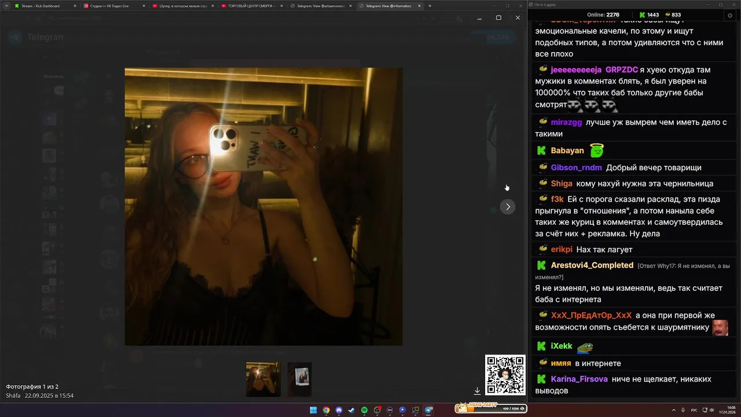Switch to the Telegram: View @artaamonova tab
The image size is (741, 417).
(320, 6)
